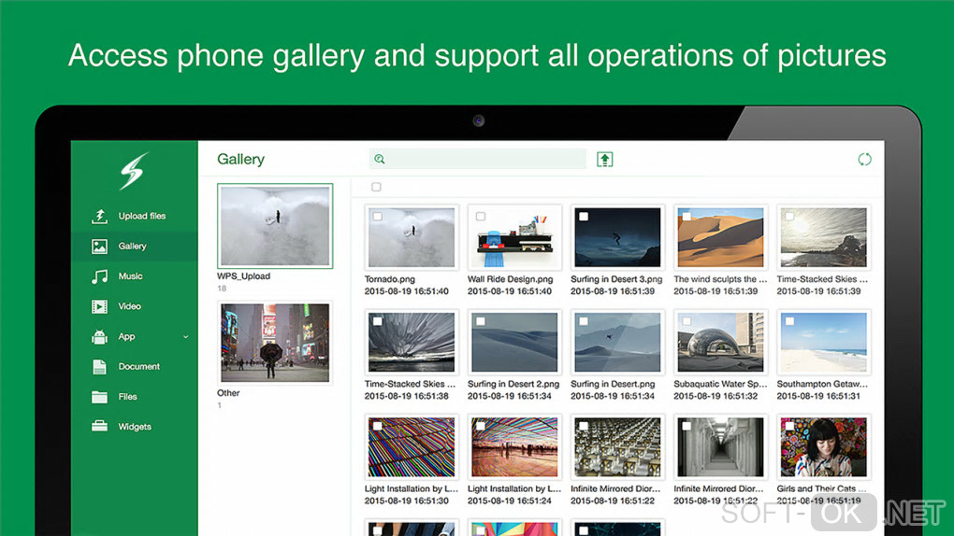Check the Wall Ride Design.png checkbox

click(481, 217)
